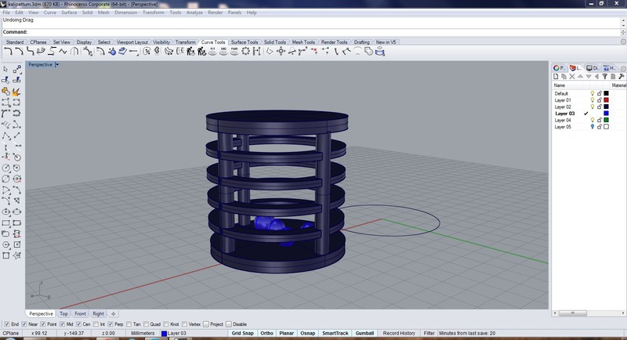This screenshot has height=340, width=627.
Task: Click the Fit curve icon labeled FIT
Action: 212,51
